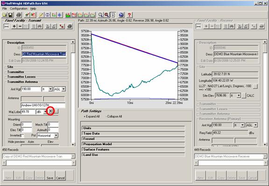Click the printer icon in main toolbar
Viewport: 269px width, 186px height.
19,15
